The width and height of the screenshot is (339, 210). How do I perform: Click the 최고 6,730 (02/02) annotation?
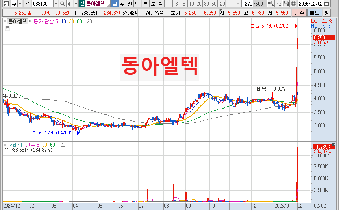[270, 26]
